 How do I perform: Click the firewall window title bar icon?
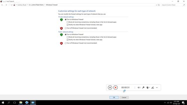click(1, 1)
